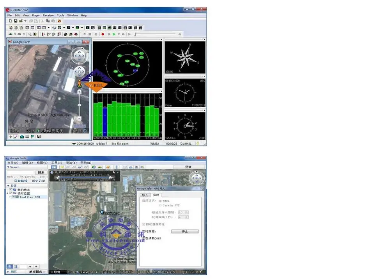Toggle the Realtime GPS checkbox
The height and width of the screenshot is (279, 381).
click(13, 197)
